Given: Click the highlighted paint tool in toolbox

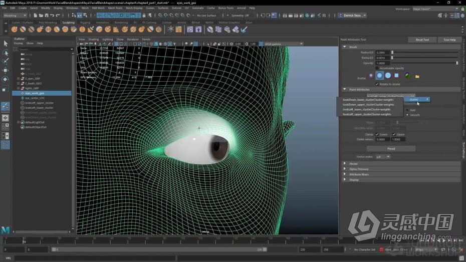Looking at the screenshot, I should (6, 106).
